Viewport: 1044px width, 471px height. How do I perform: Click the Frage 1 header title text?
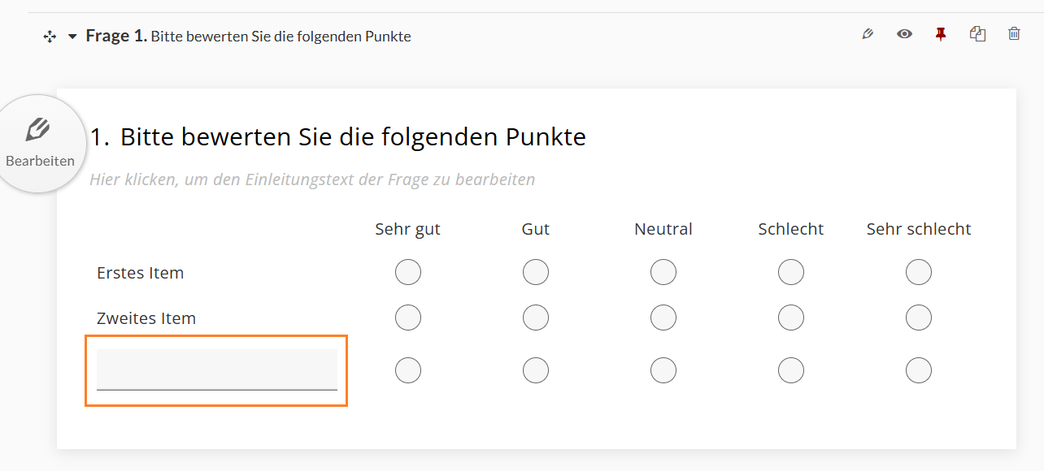coord(248,37)
